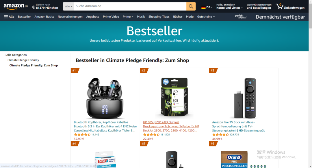Viewport: 312px width, 168px height.
Task: Click the Suche Amazon.de search field
Action: pyautogui.click(x=130, y=6)
